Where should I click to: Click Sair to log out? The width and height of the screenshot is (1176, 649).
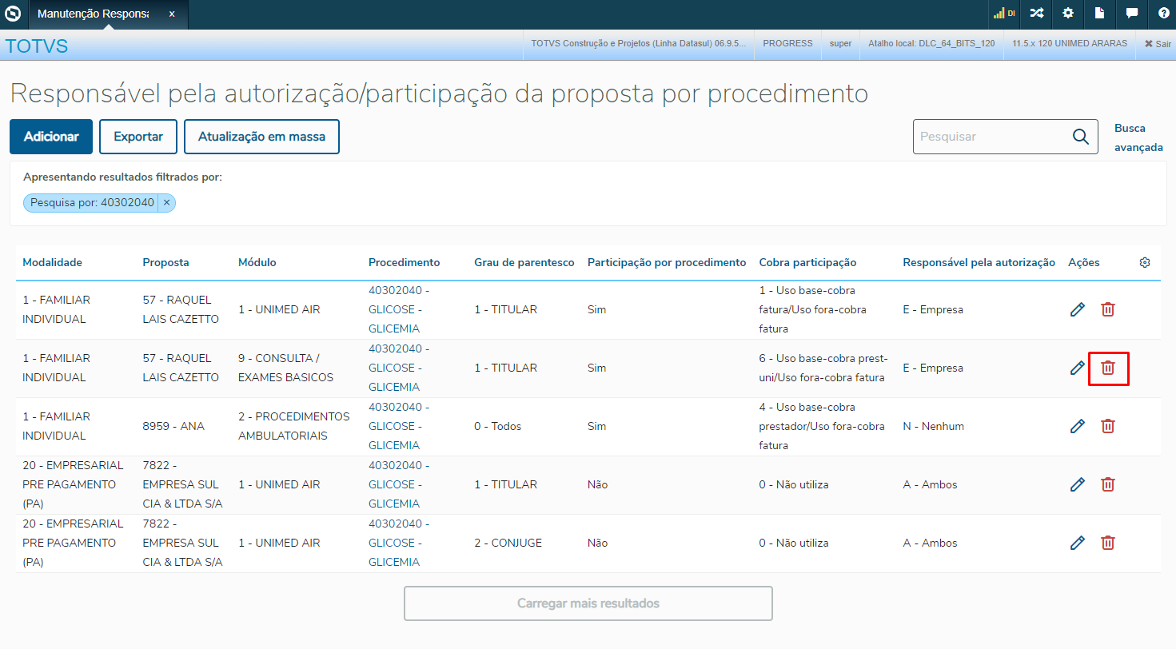click(1158, 44)
